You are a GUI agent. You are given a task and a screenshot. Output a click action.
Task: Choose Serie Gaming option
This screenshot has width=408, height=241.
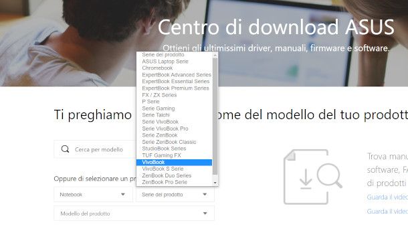[174, 108]
